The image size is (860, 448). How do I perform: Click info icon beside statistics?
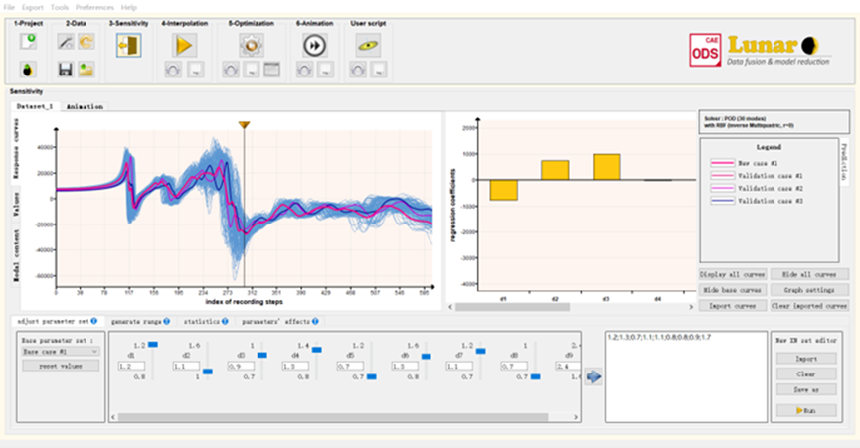[225, 321]
